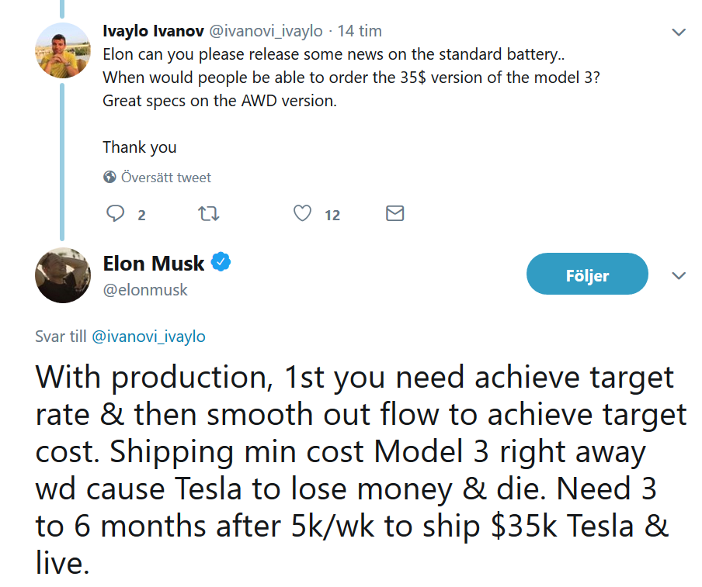Expand options chevron on Elon Musk's tweet
The height and width of the screenshot is (587, 702).
(x=679, y=276)
